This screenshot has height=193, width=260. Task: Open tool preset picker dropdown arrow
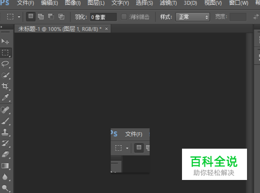pos(19,17)
